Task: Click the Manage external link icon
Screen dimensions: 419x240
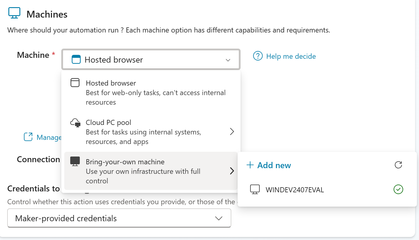Action: (28, 137)
